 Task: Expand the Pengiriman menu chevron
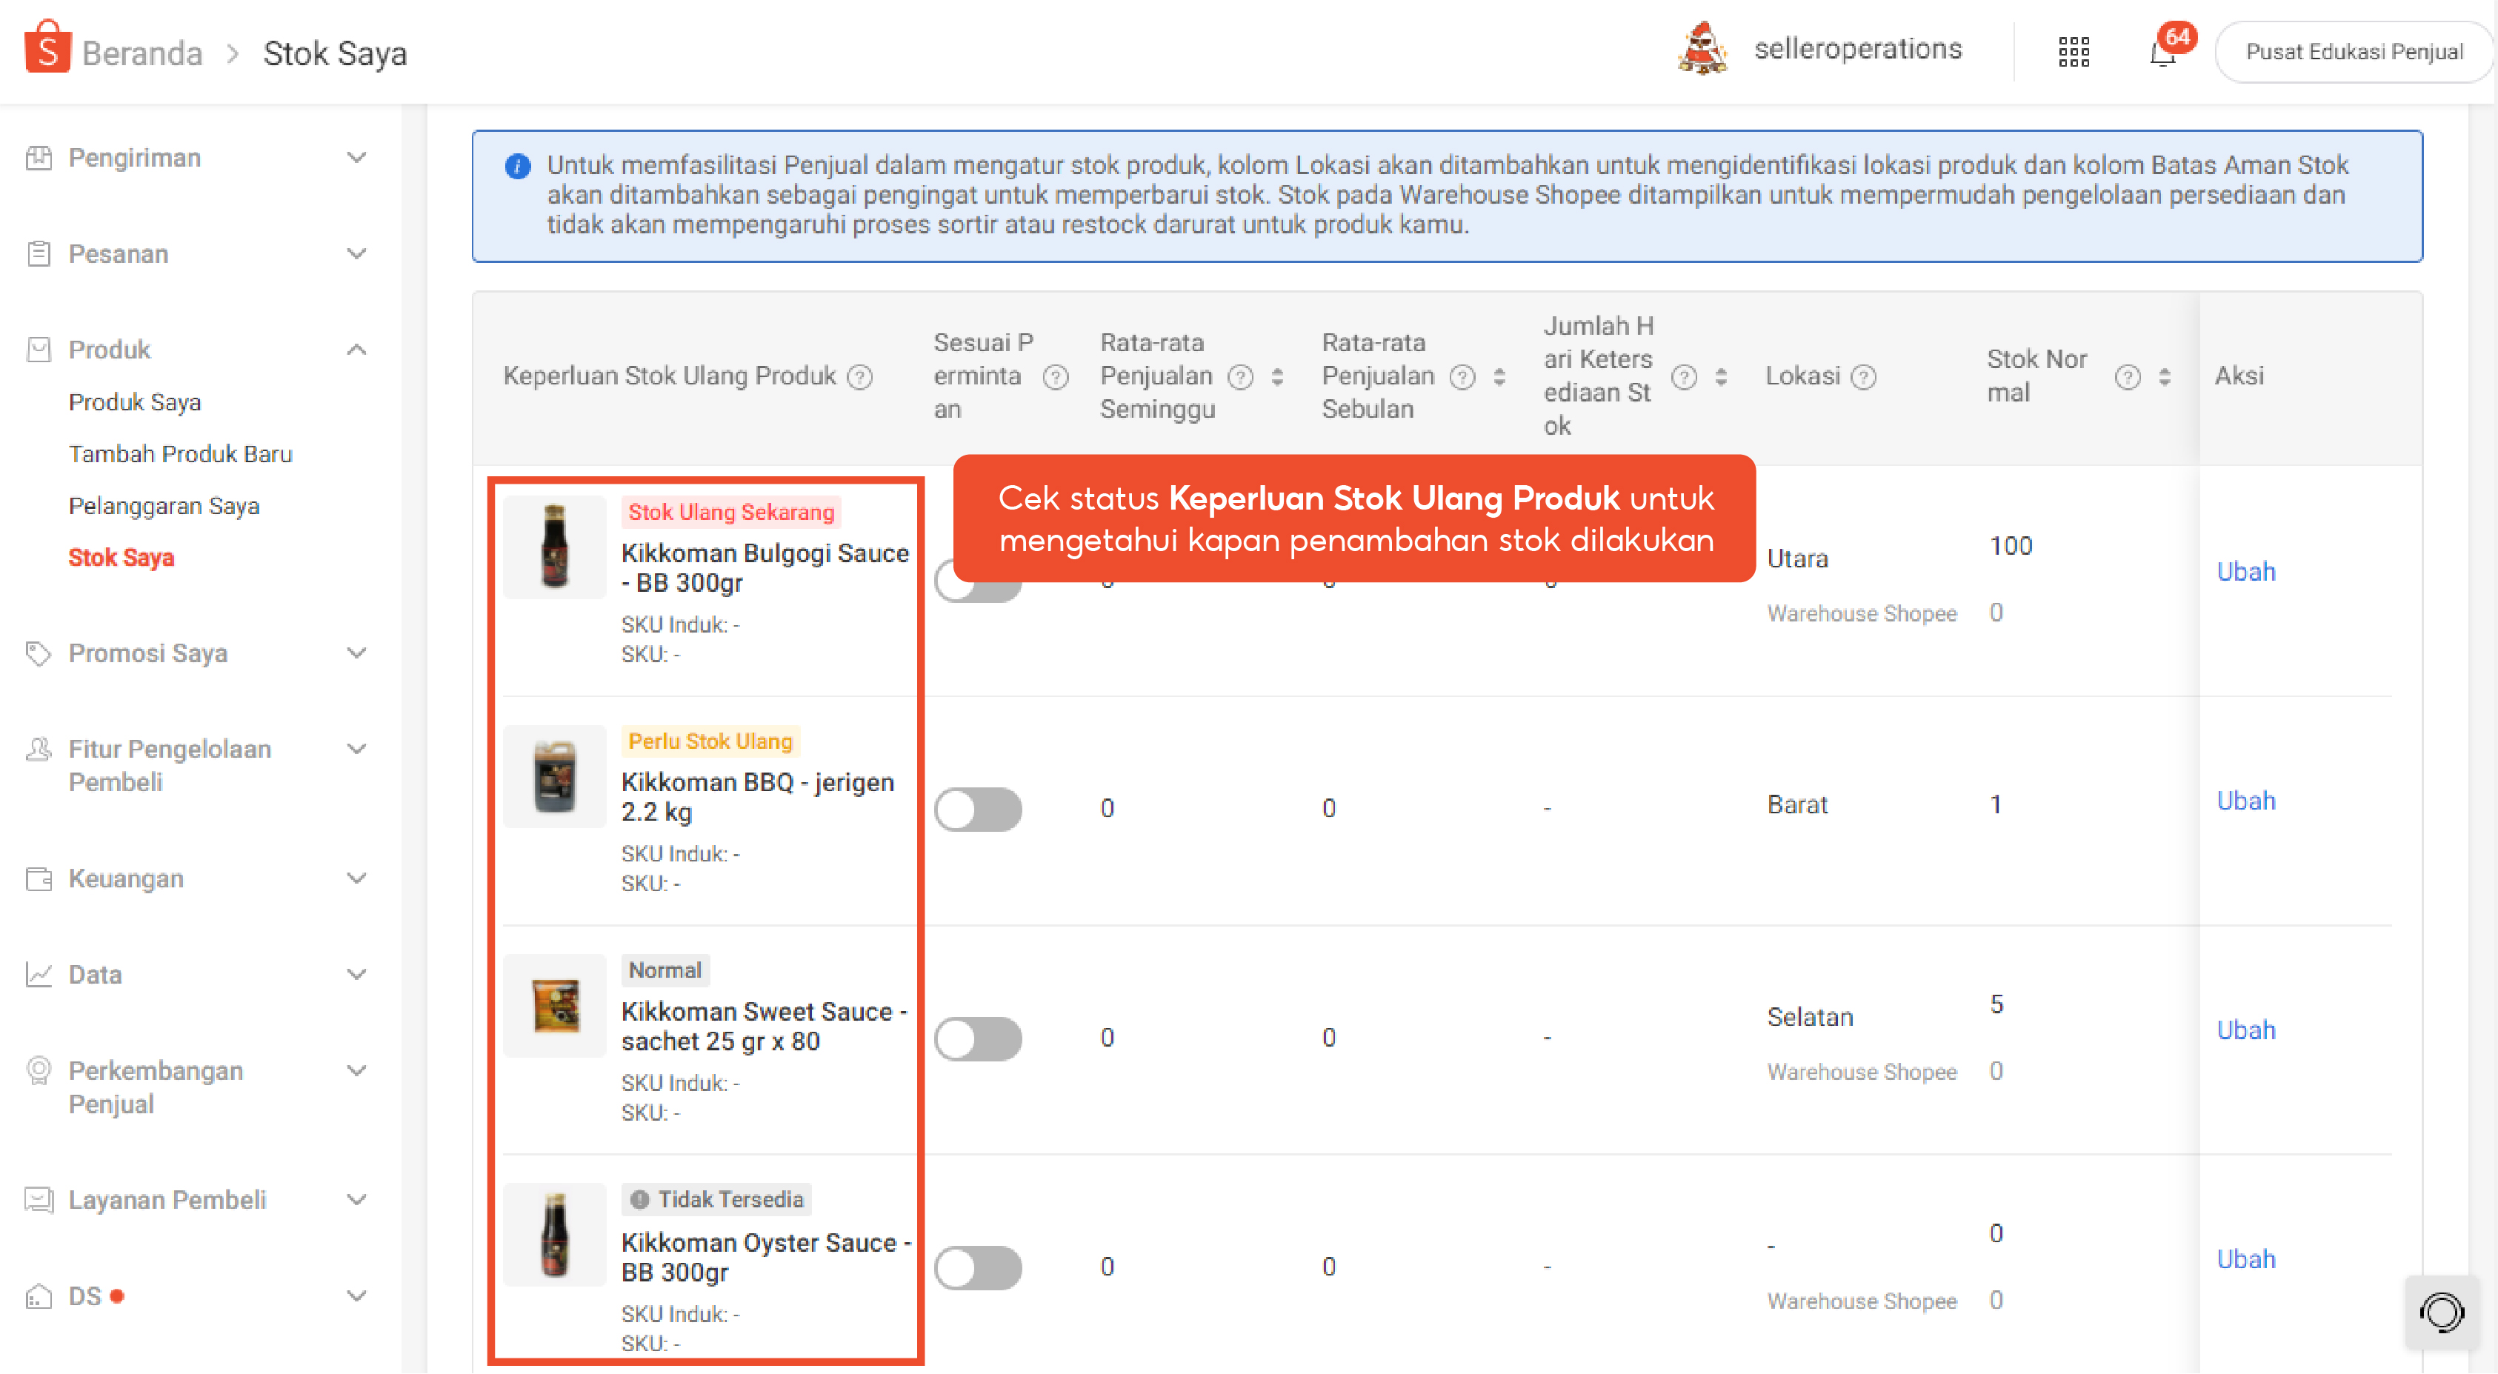coord(357,157)
